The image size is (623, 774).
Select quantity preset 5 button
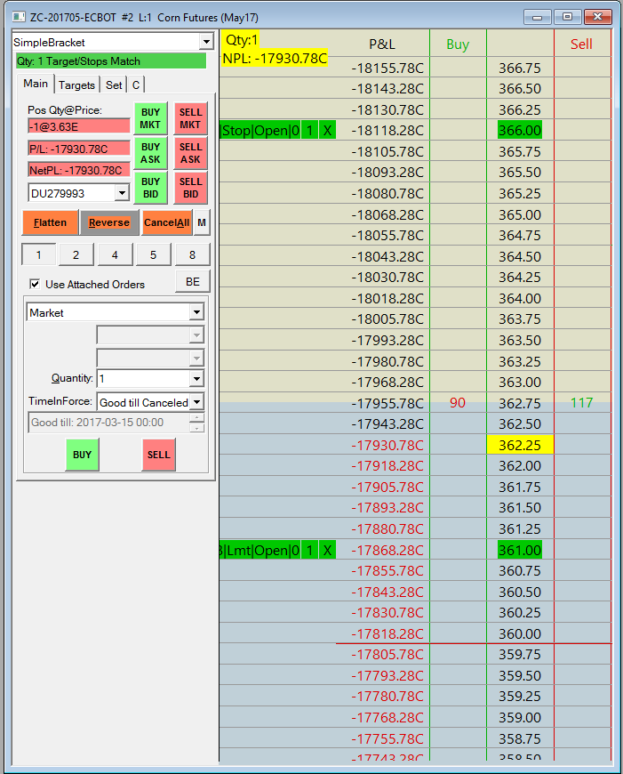click(x=154, y=254)
